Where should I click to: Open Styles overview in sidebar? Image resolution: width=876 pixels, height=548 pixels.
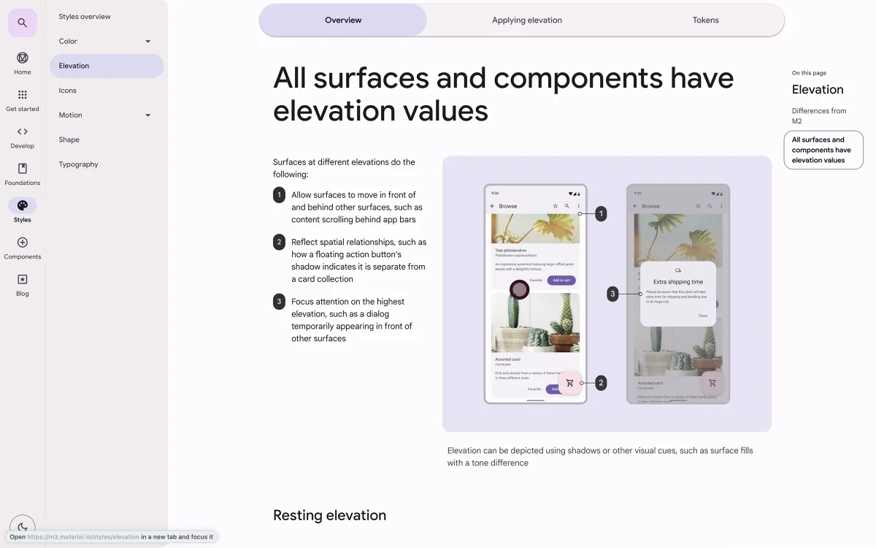(x=85, y=17)
